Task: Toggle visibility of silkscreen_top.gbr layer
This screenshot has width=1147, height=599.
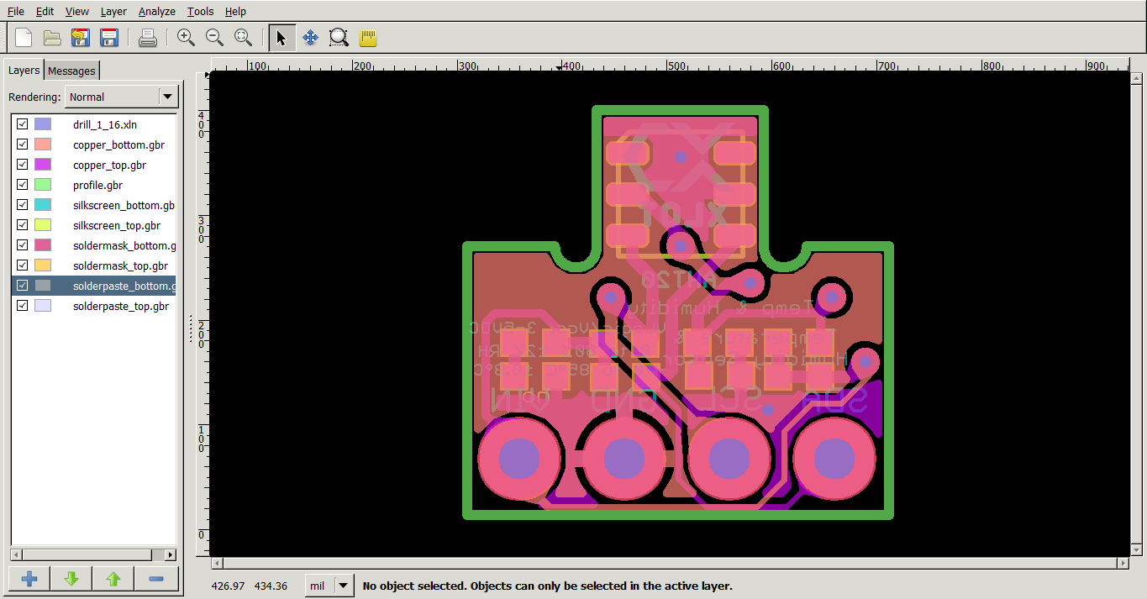Action: (x=23, y=225)
